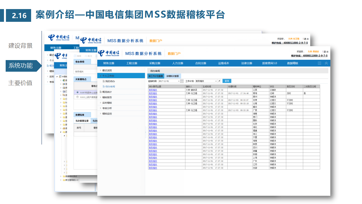Open the hamburger menu icon in navigation bar

[320, 63]
